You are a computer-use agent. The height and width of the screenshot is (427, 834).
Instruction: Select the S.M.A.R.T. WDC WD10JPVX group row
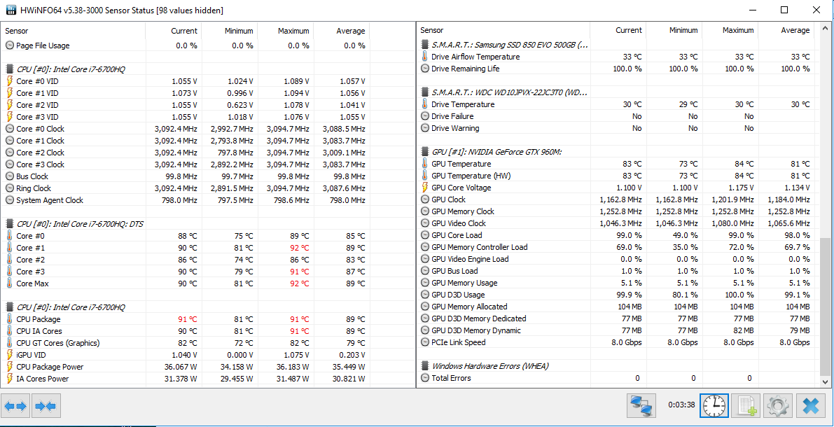[618, 92]
